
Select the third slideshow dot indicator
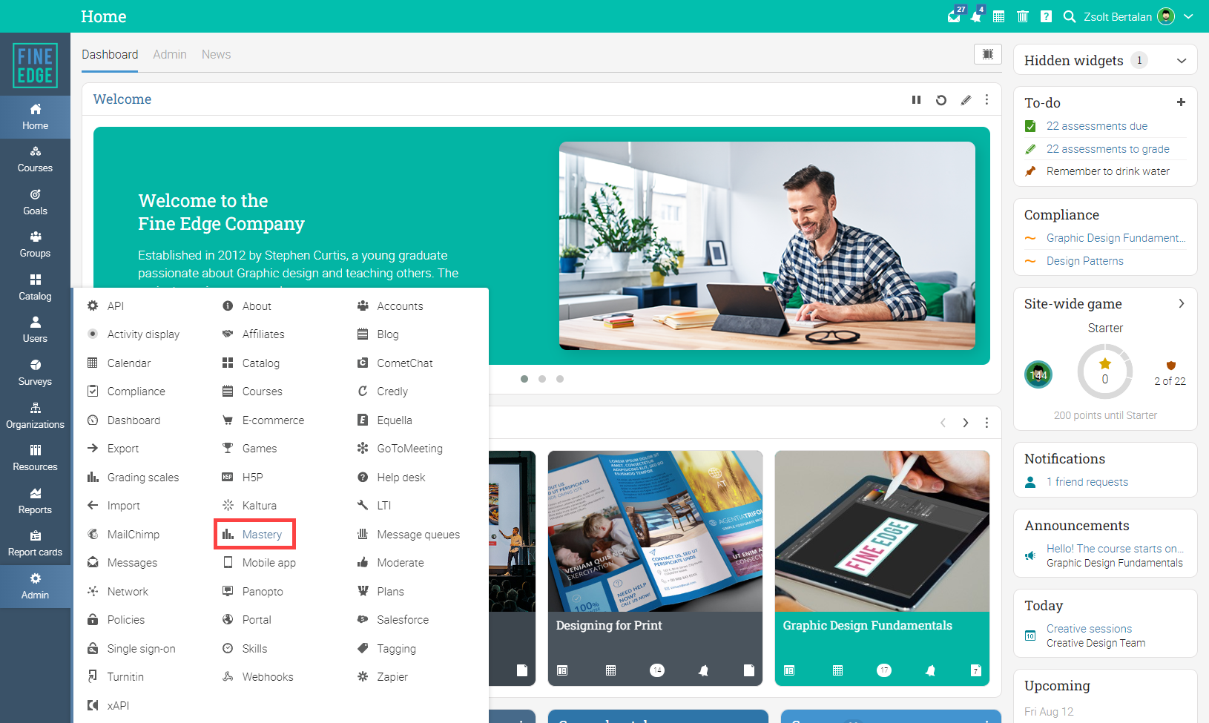click(x=560, y=379)
